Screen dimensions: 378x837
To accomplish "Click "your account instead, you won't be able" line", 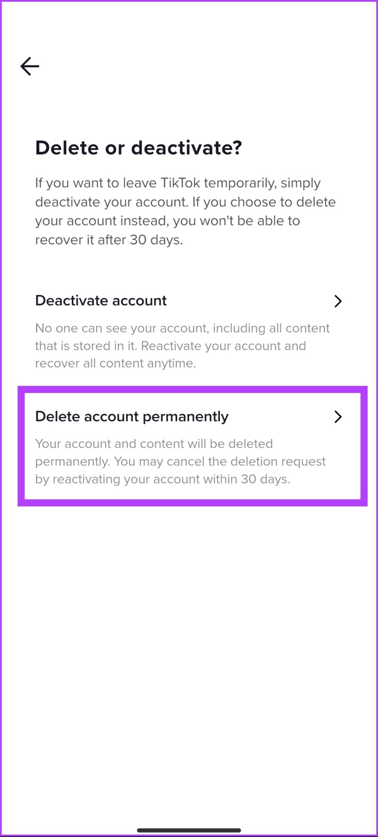I will (x=168, y=221).
